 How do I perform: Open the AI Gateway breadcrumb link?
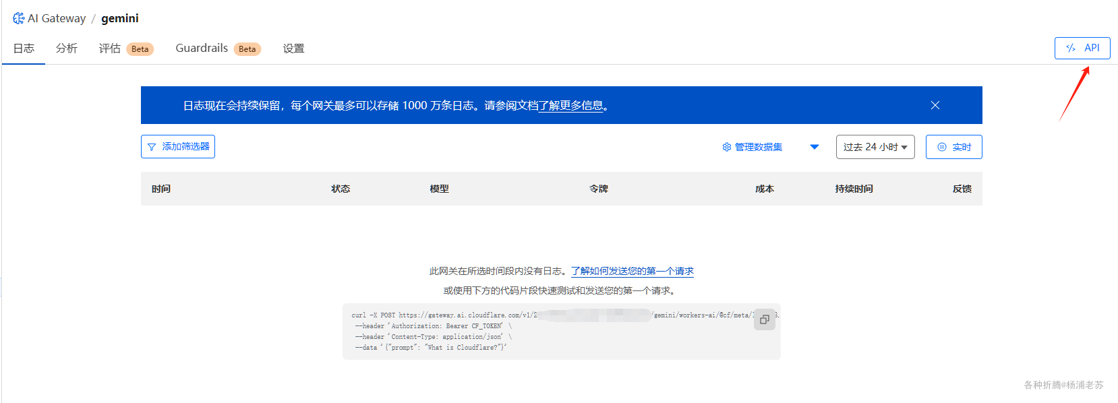click(57, 18)
